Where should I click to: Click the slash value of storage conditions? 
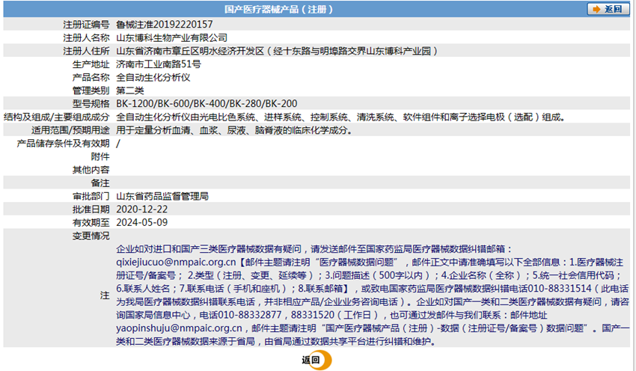tap(118, 144)
